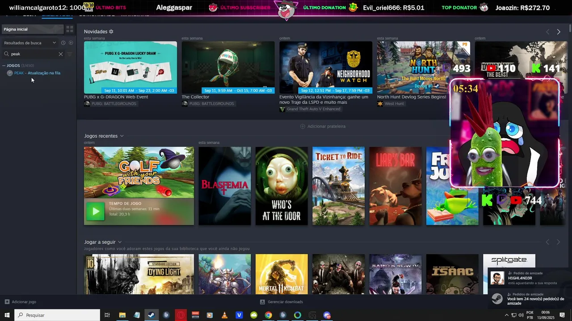Collapse the JOGOS category
Screen dimensions: 572x321
coord(4,66)
